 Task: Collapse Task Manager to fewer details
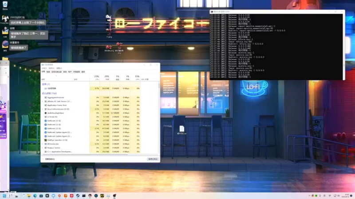(49, 159)
